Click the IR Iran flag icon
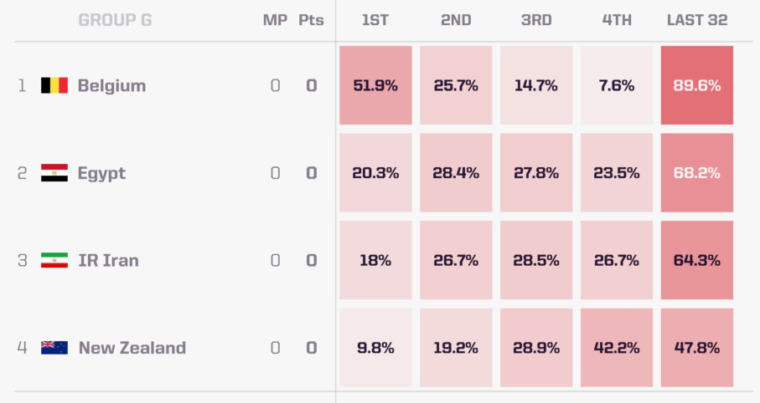The width and height of the screenshot is (760, 403). [54, 260]
